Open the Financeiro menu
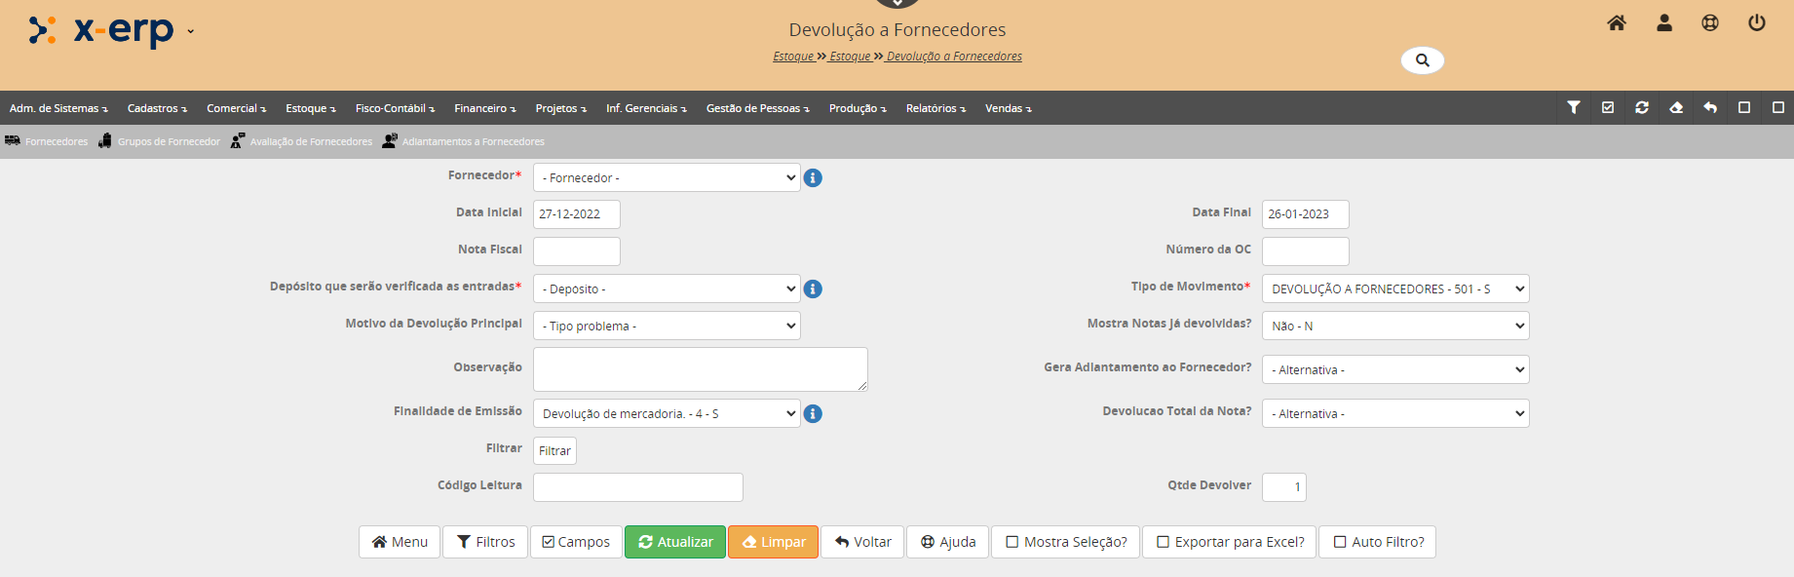Screen dimensions: 1794x577 click(484, 108)
